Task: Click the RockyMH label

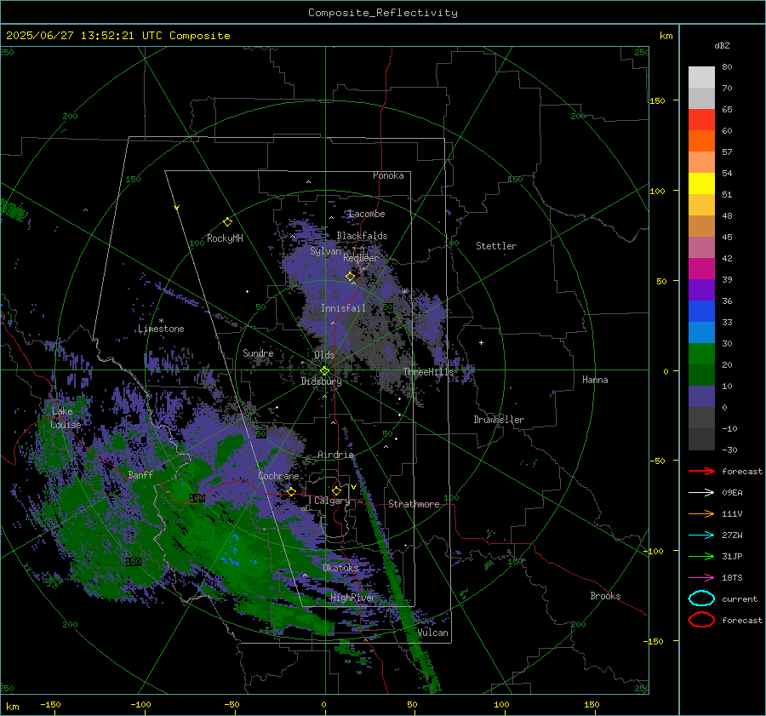Action: click(x=225, y=238)
